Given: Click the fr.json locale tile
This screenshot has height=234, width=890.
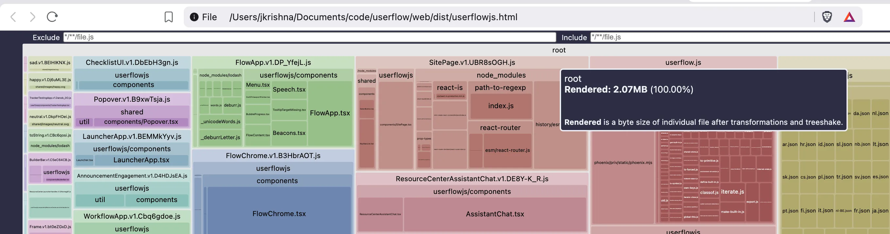Looking at the screenshot, I should [x=861, y=211].
